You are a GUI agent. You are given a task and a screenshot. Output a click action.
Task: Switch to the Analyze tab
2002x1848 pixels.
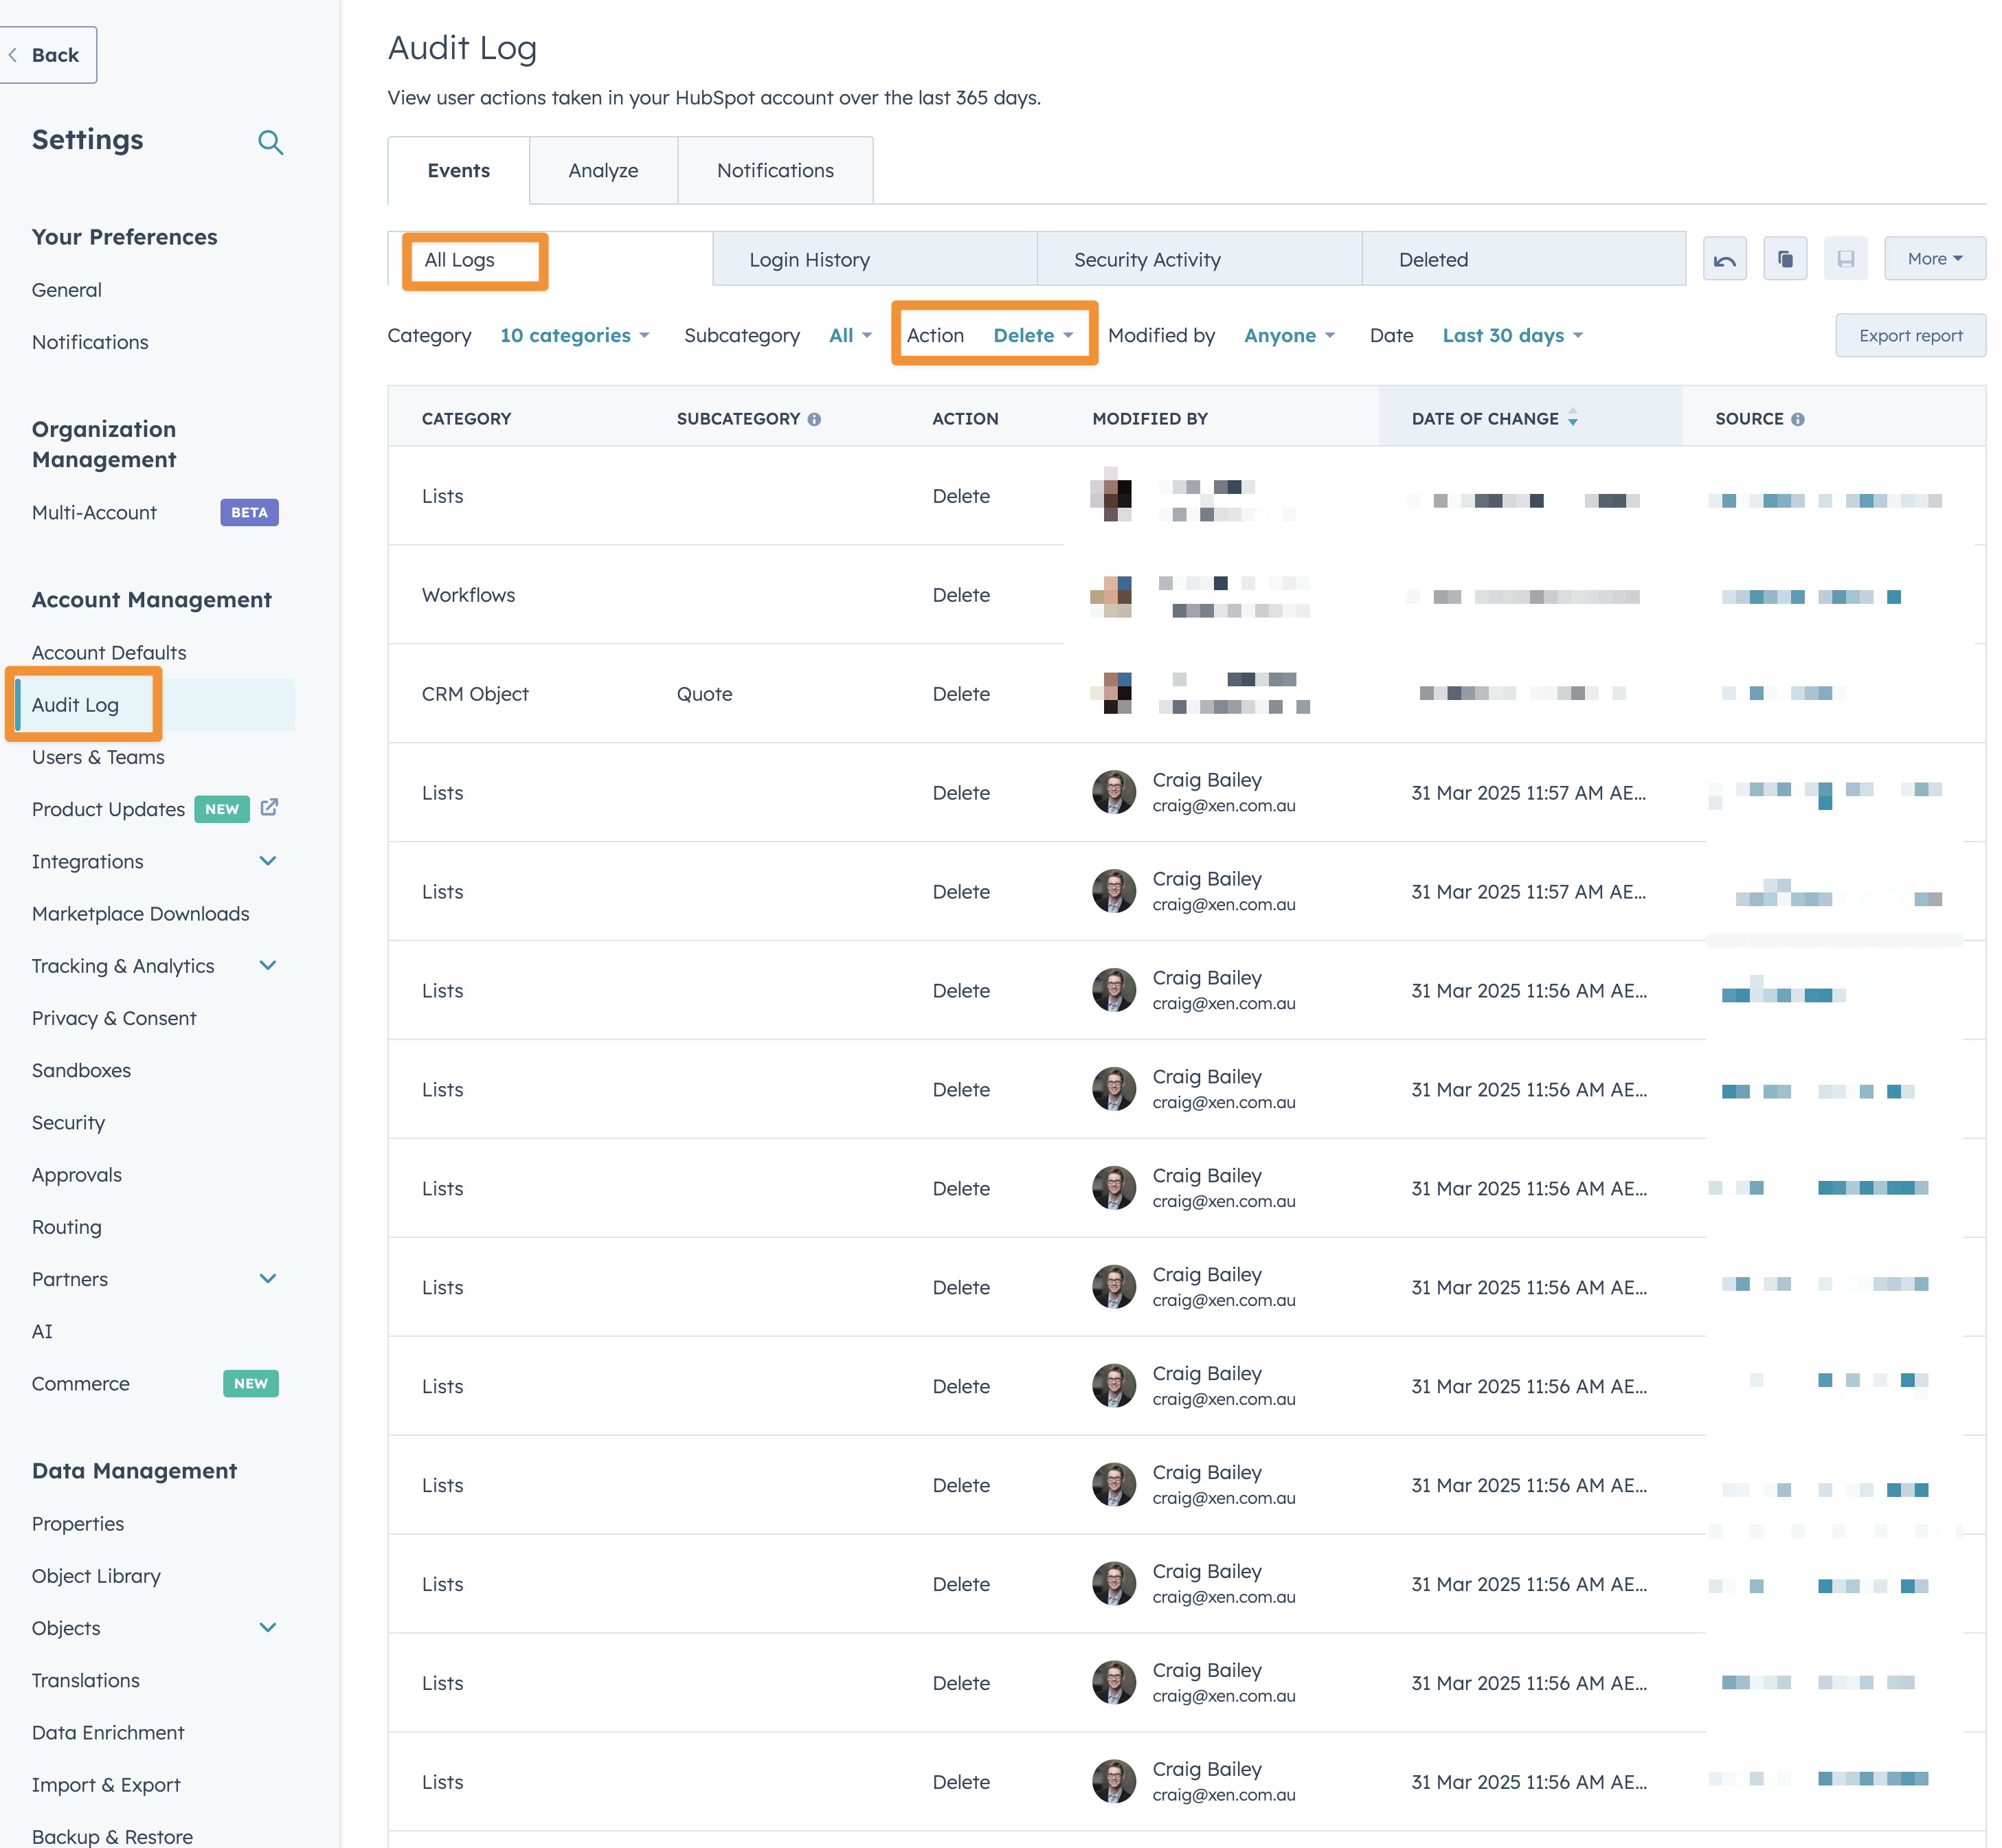(603, 171)
